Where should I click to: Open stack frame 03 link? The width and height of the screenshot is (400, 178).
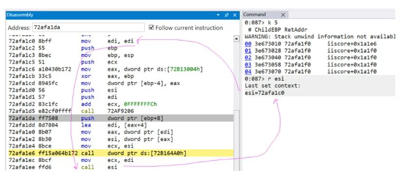[x=248, y=64]
